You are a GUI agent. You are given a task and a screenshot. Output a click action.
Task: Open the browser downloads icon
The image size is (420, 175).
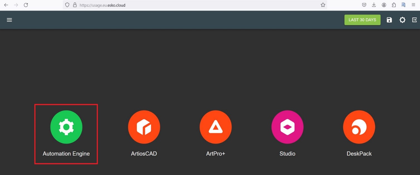click(374, 5)
